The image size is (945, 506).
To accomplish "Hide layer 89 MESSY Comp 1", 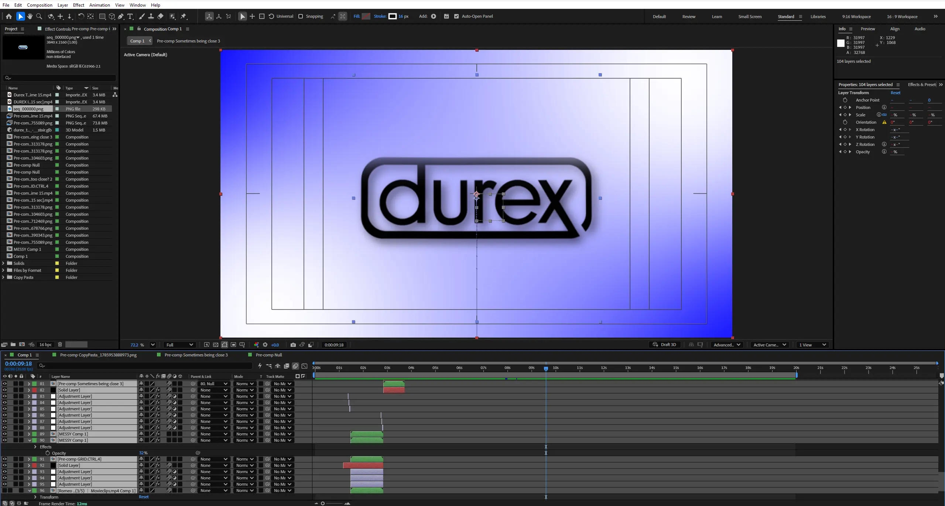I will coord(4,434).
